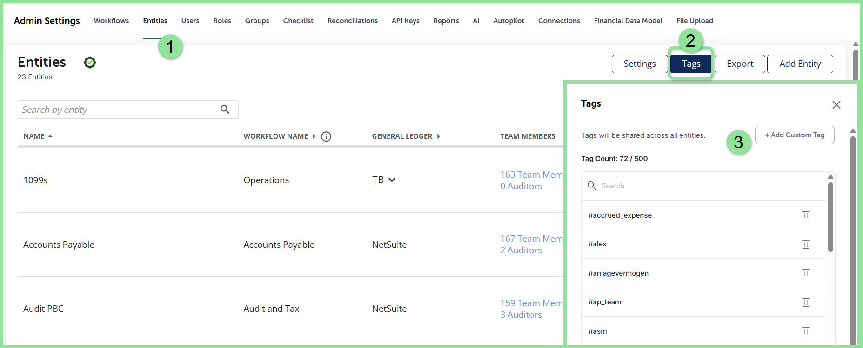Click the Audit and Tax workflow cell
The image size is (863, 348).
point(271,309)
